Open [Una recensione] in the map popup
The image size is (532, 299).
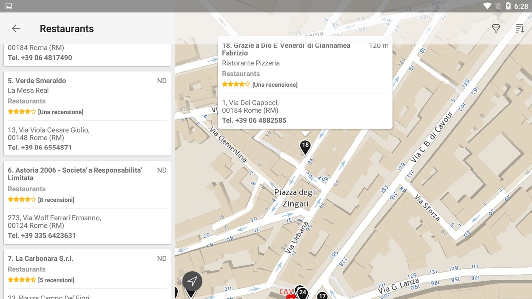[275, 85]
